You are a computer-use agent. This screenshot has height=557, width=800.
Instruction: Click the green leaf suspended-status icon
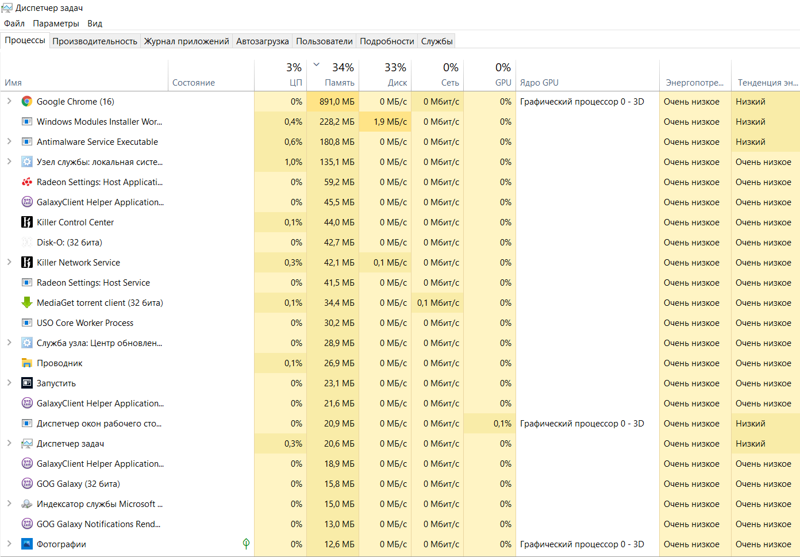(246, 544)
